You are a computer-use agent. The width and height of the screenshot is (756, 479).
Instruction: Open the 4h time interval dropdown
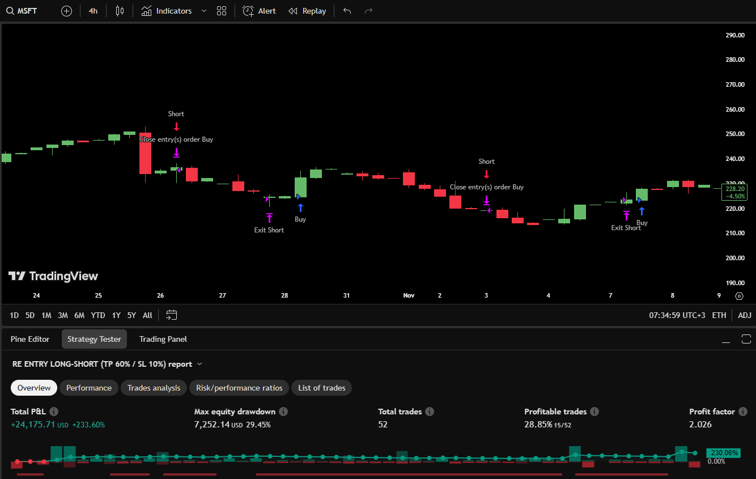(93, 11)
